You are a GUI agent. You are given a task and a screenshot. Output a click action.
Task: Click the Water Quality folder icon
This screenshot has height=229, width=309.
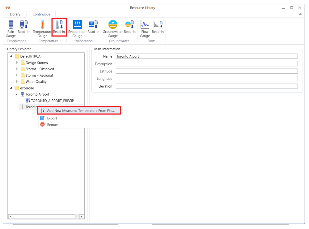[x=23, y=81]
